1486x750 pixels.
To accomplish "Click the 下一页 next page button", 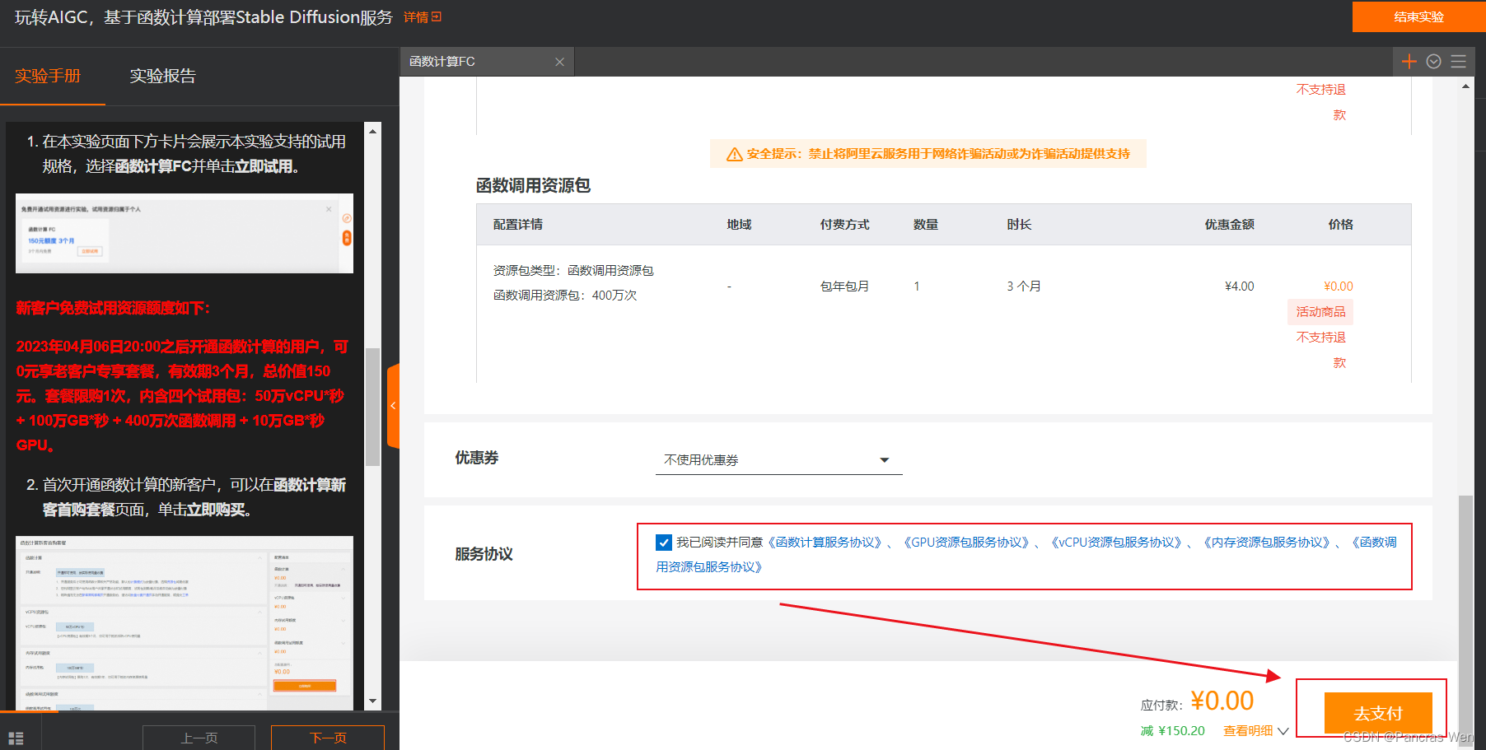I will pos(328,738).
